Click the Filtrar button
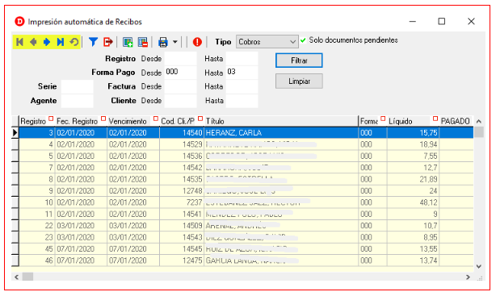Viewport: 496px width, 296px height. click(x=299, y=60)
